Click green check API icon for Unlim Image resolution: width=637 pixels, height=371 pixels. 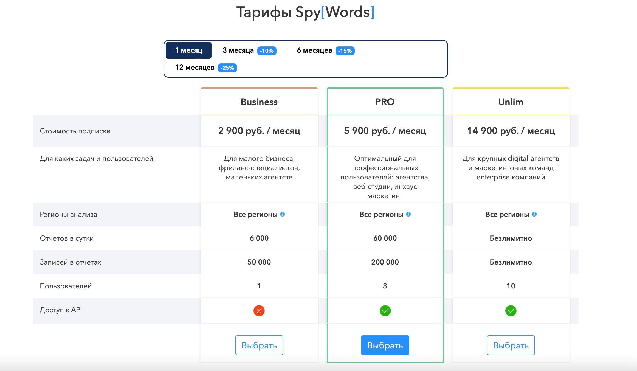pos(511,311)
